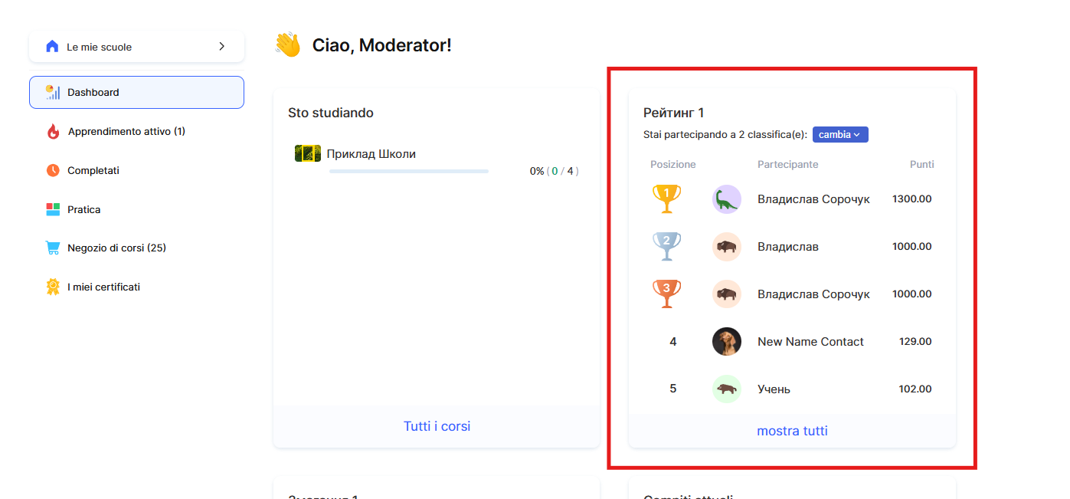Click the colored blocks icon for Pratica

(x=53, y=209)
